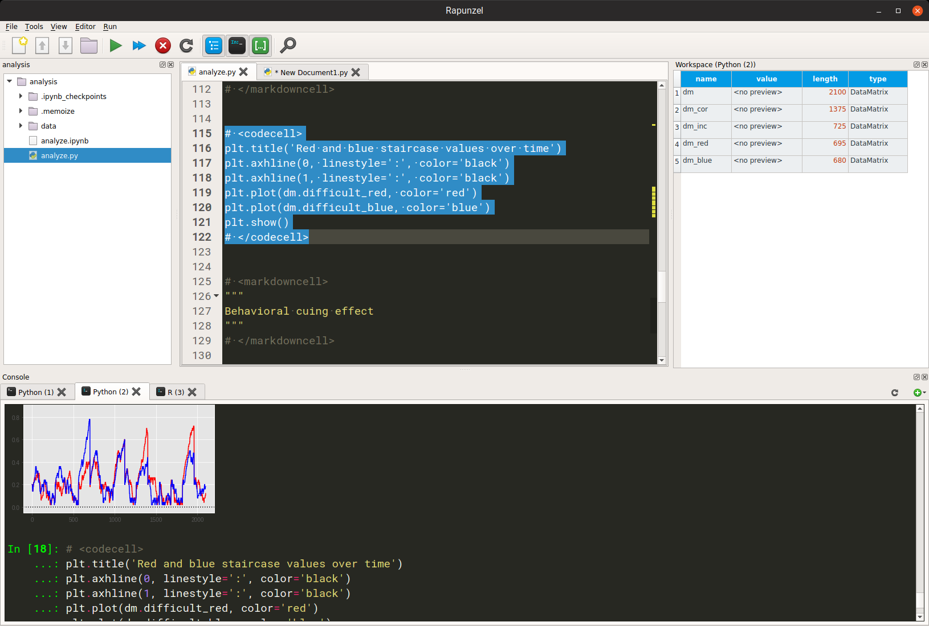The width and height of the screenshot is (929, 626).
Task: Expand the .ipynb_checkpoints folder
Action: [21, 96]
